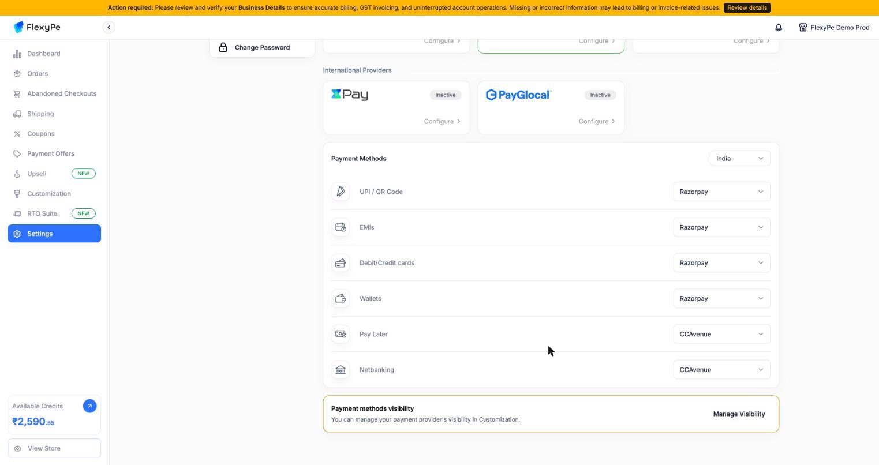Click the eye icon in View Store
The image size is (879, 465).
pos(18,448)
